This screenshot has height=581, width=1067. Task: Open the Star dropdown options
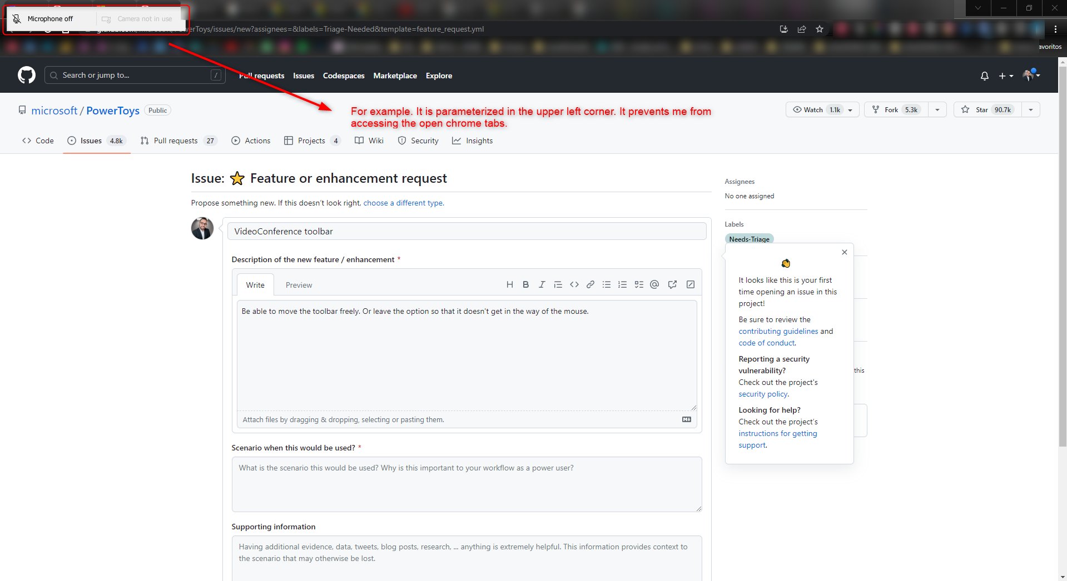coord(1031,109)
